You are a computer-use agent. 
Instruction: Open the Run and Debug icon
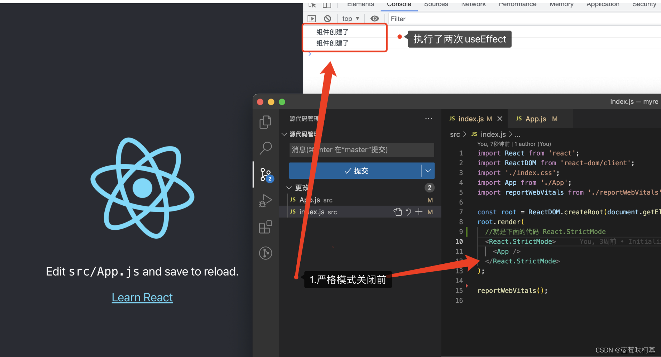point(265,201)
